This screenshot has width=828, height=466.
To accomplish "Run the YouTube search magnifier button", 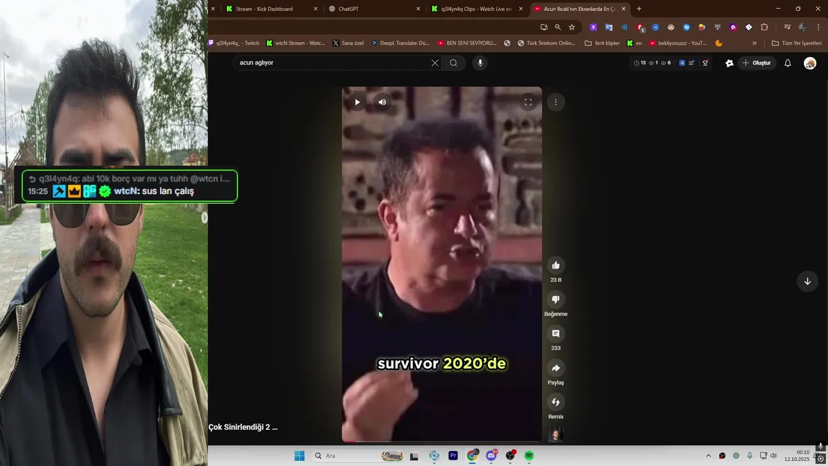I will 453,63.
